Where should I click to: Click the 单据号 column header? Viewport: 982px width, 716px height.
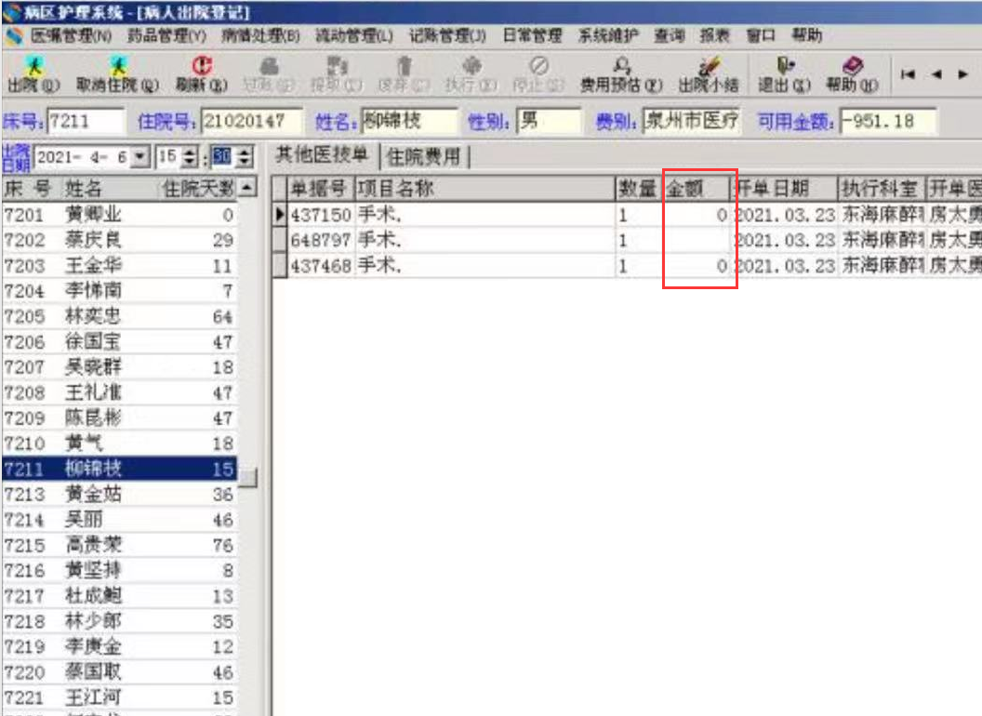point(320,189)
